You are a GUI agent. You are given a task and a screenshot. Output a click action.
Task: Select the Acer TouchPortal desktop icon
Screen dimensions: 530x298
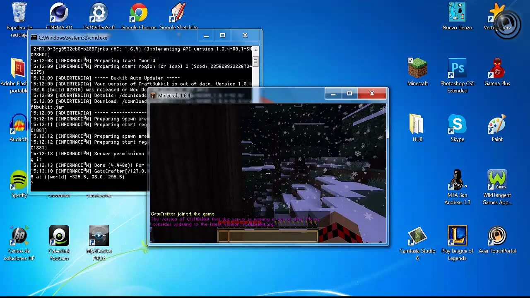[497, 236]
